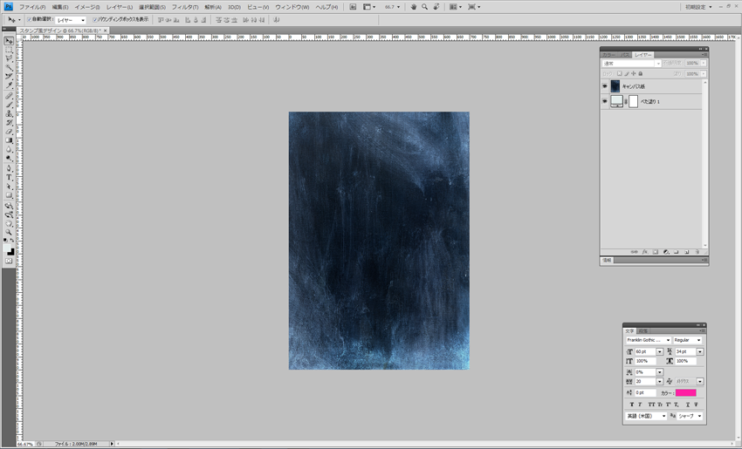Select the Horizontal Type tool
742x449 pixels.
(x=9, y=177)
